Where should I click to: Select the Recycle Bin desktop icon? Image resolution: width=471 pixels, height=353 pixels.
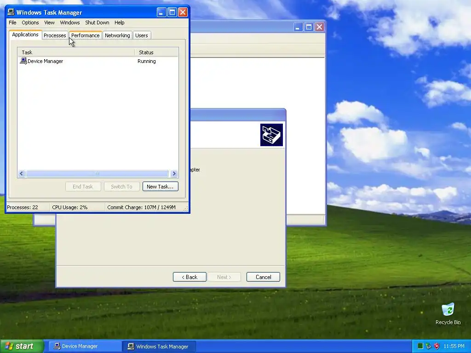(448, 314)
